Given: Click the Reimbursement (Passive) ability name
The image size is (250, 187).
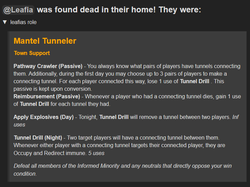Looking at the screenshot, I should pos(47,97).
